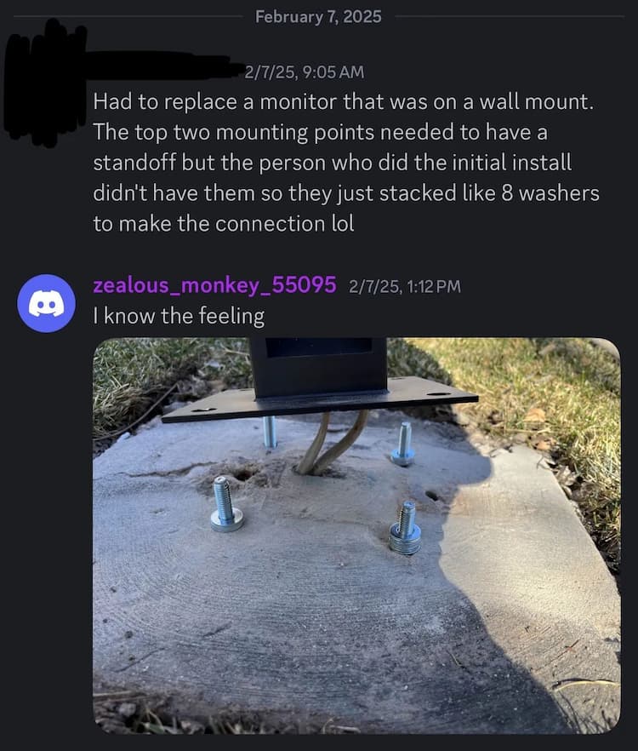Image resolution: width=638 pixels, height=751 pixels.
Task: Open the zealous_monkey_55095 username profile
Action: click(214, 285)
